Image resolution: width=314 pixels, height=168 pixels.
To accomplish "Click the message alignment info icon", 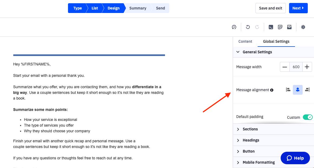I will [x=272, y=90].
